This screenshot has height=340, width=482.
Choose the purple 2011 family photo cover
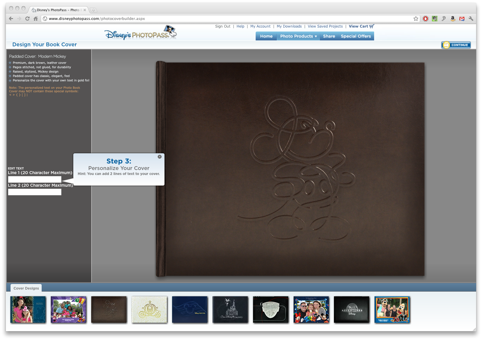click(68, 310)
